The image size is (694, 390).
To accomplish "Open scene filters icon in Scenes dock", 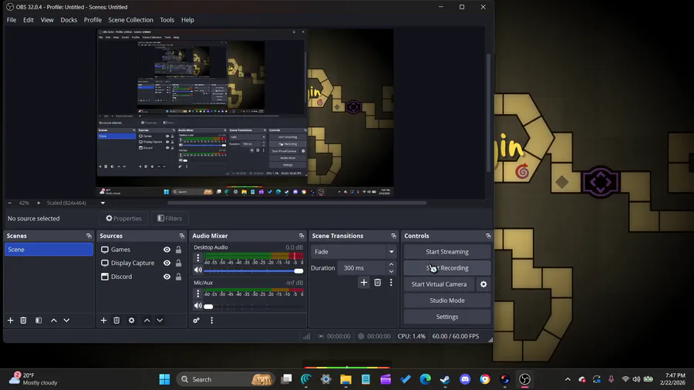I will (x=39, y=320).
